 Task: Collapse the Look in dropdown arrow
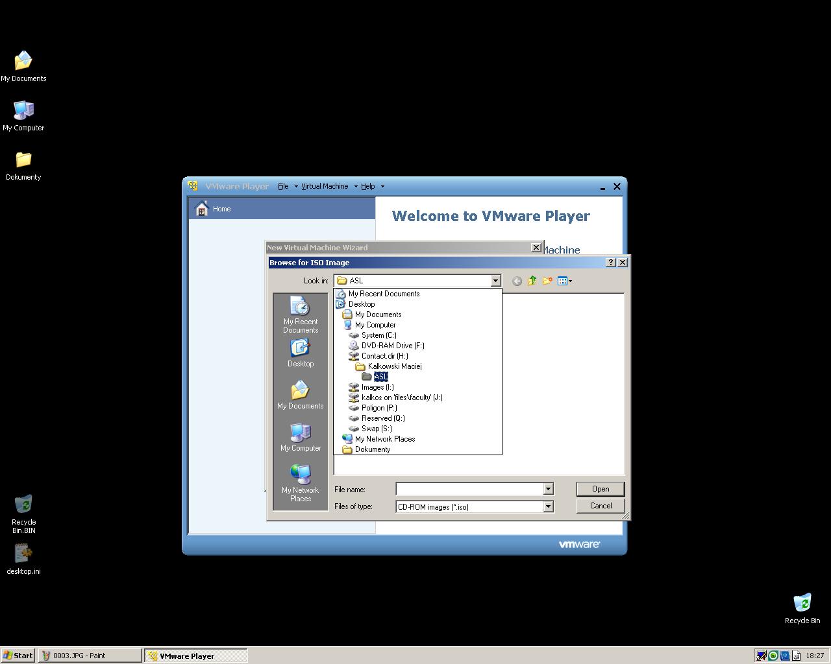[x=495, y=281]
